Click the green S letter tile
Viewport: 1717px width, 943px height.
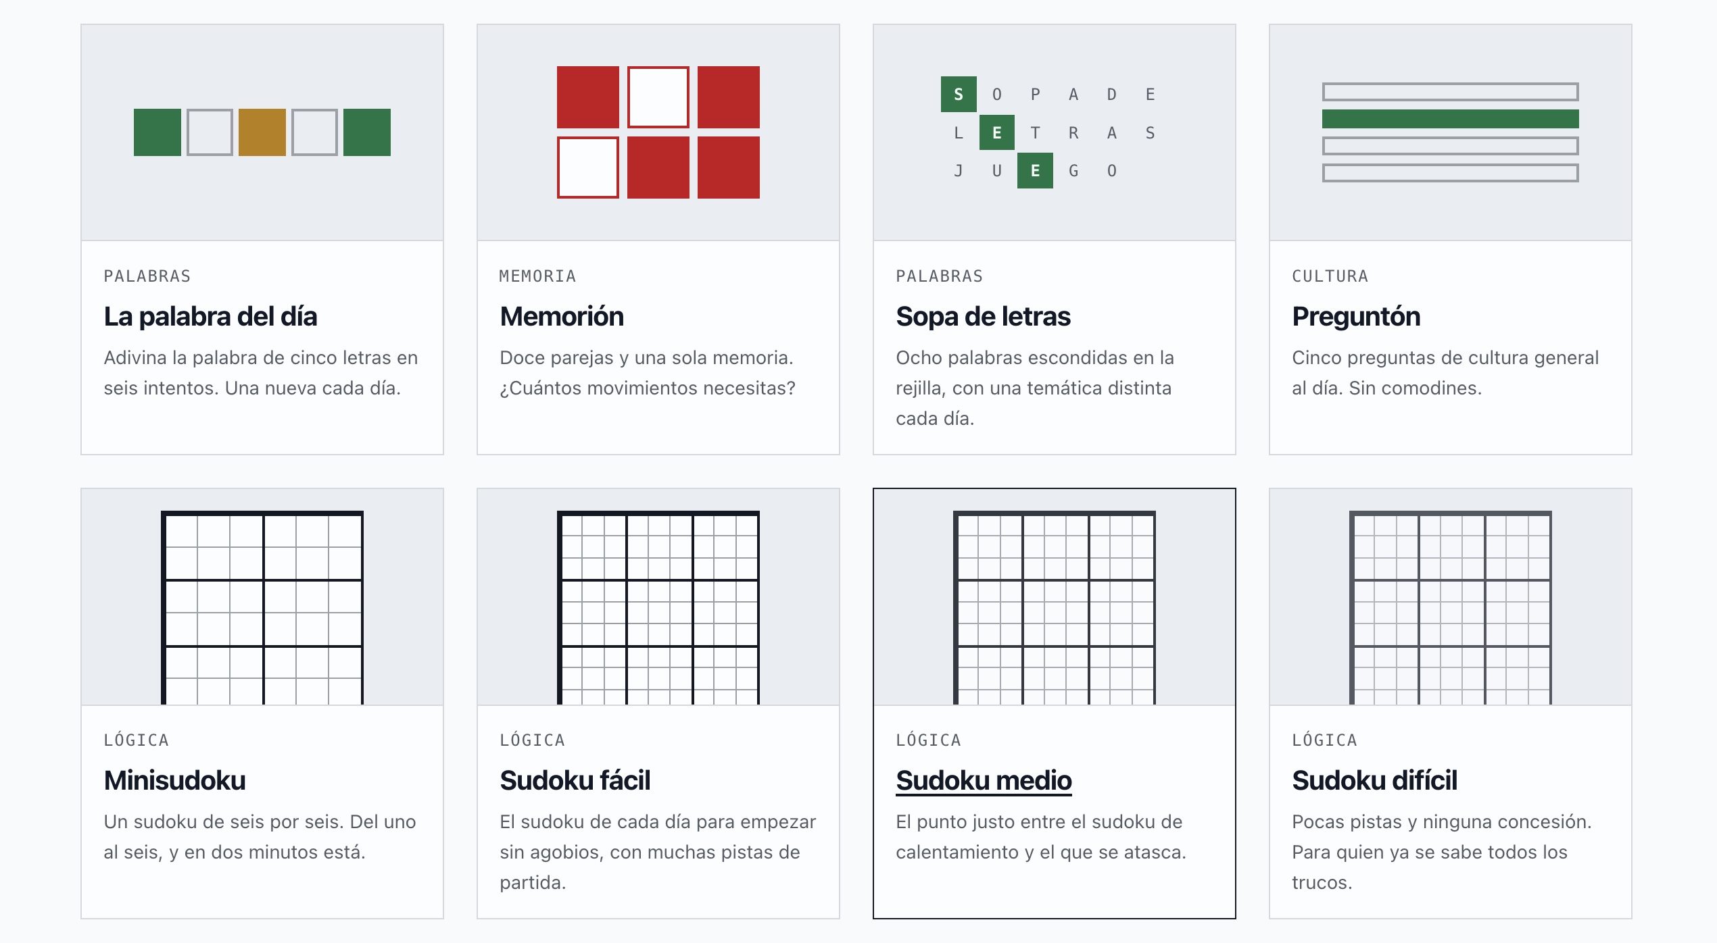click(959, 94)
